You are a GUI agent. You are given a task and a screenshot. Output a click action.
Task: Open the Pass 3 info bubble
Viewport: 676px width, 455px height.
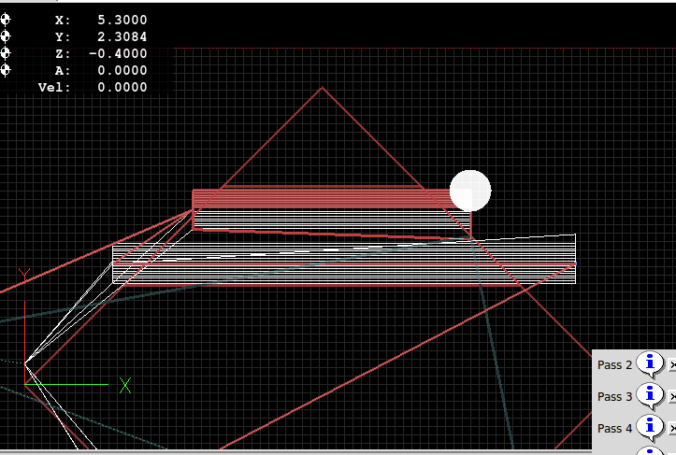(650, 396)
